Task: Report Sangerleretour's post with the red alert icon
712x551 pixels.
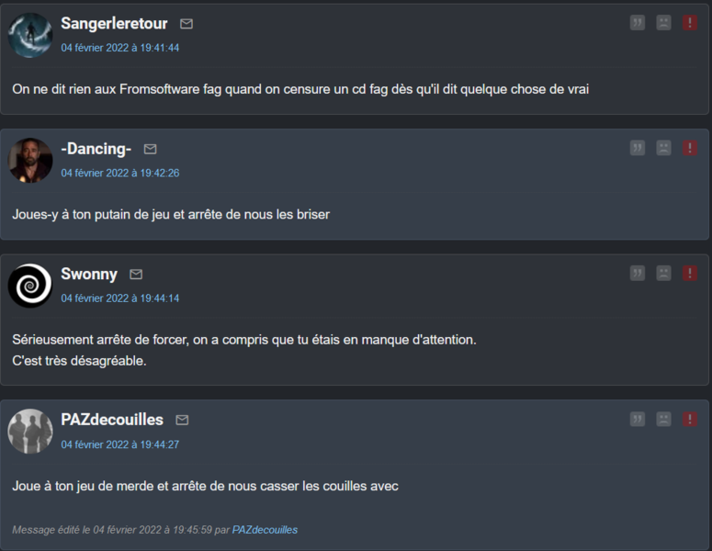Action: coord(690,23)
